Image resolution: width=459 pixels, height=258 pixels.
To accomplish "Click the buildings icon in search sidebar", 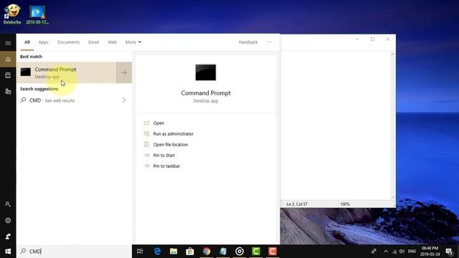I will [x=8, y=92].
